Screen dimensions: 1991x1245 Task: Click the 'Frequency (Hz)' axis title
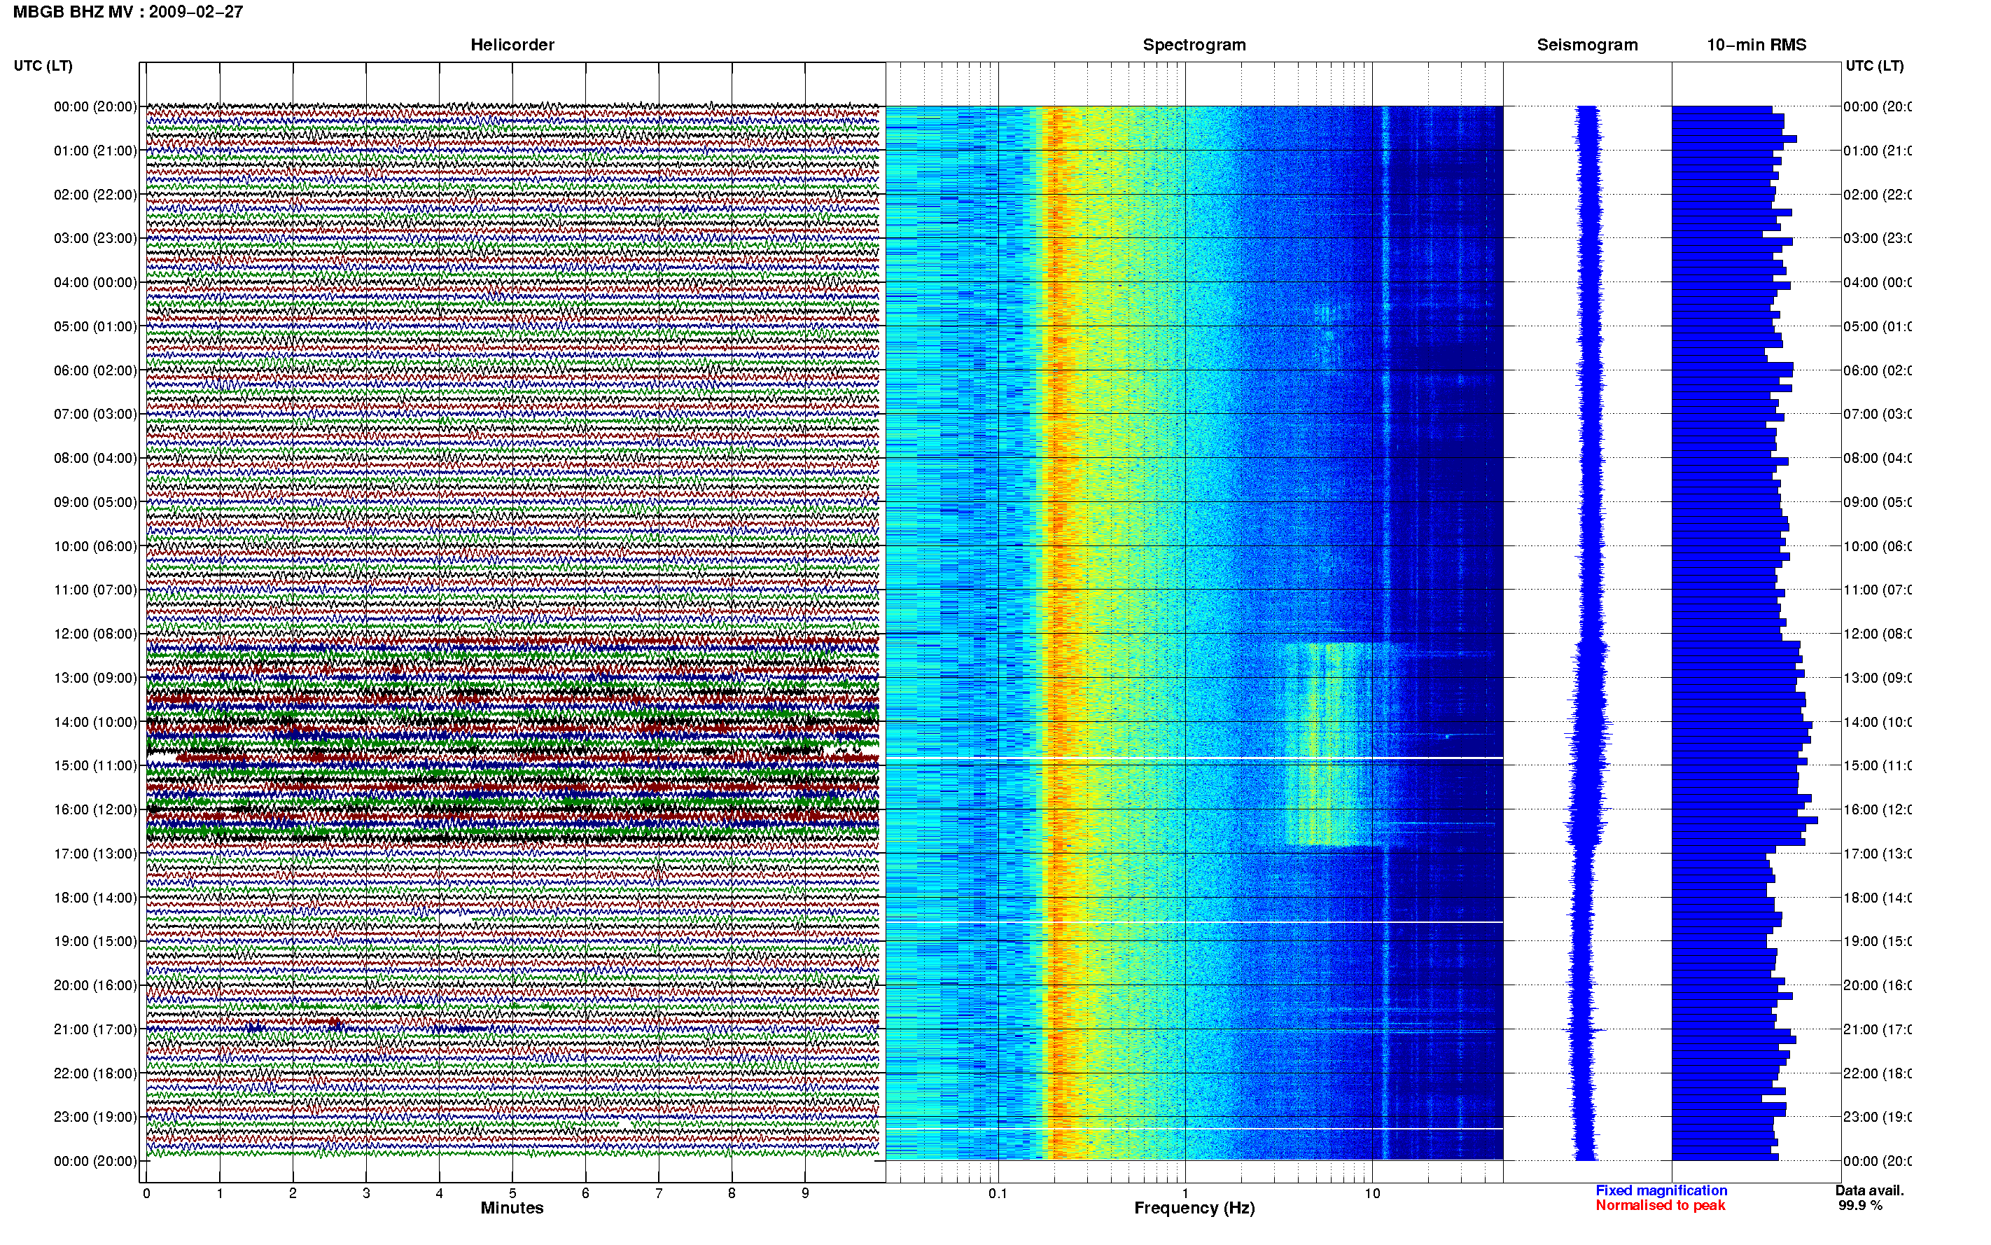1194,1209
